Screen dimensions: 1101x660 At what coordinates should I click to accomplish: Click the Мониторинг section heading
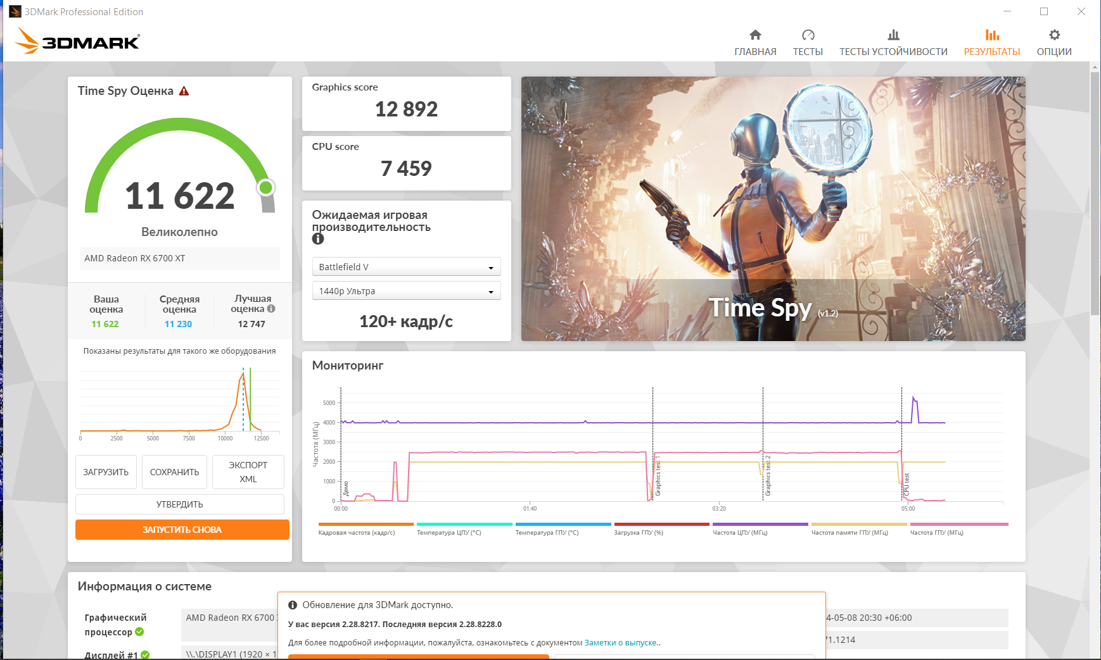348,366
